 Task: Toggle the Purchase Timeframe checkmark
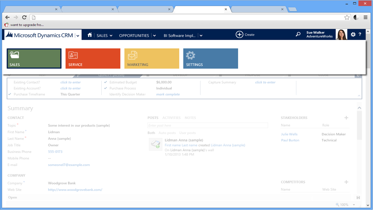pyautogui.click(x=10, y=94)
